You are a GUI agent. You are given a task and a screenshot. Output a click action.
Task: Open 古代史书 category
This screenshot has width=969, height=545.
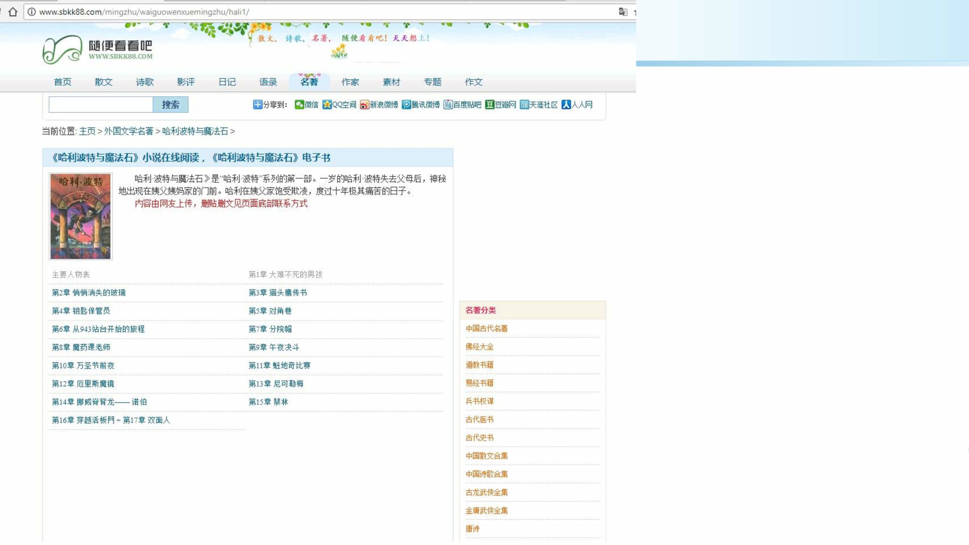coord(479,438)
